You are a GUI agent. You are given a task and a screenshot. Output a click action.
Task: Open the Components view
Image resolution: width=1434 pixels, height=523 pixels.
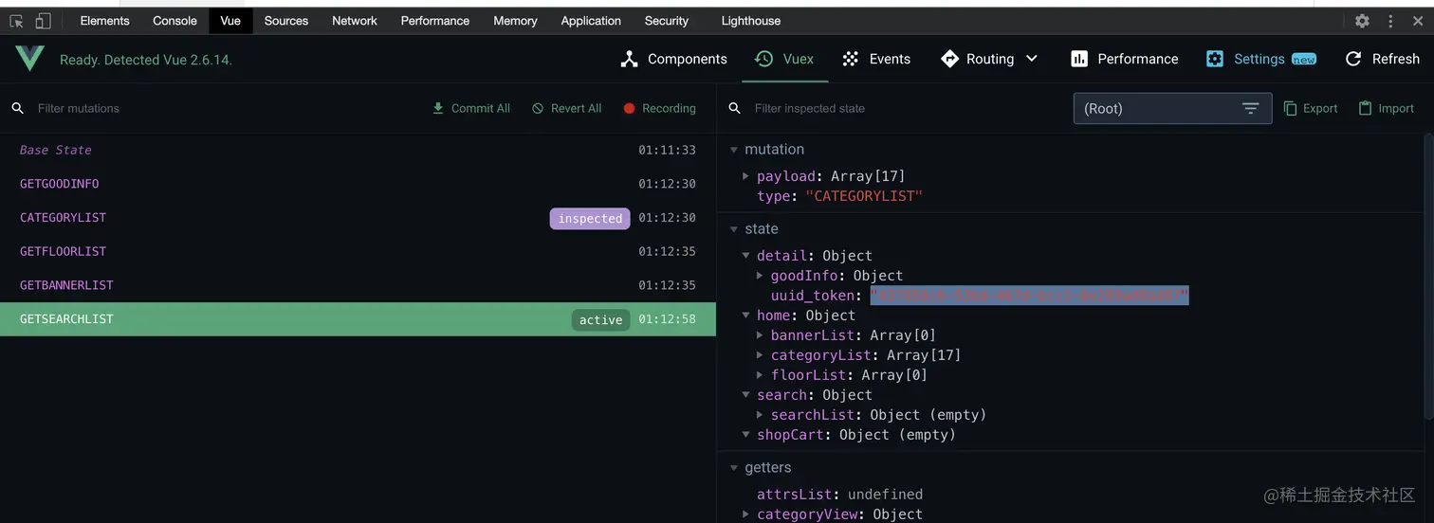coord(674,59)
